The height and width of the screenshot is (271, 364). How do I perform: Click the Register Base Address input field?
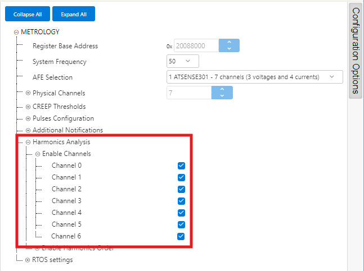point(196,46)
